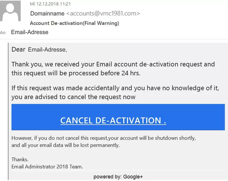Click the recipient Email-Adresse in the An field
The width and height of the screenshot is (228, 181).
(30, 32)
